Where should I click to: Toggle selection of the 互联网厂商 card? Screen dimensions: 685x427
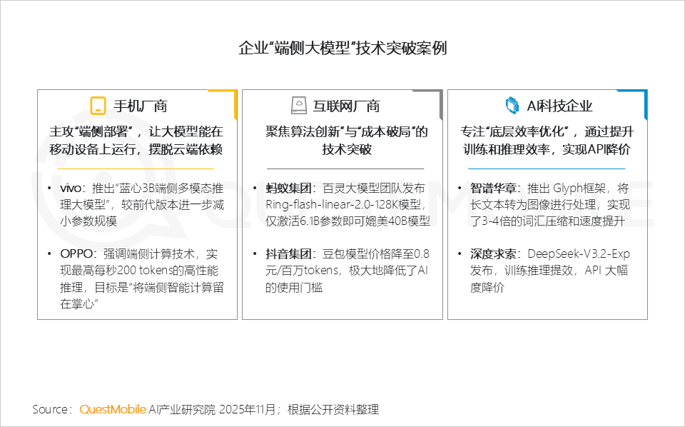(x=342, y=204)
